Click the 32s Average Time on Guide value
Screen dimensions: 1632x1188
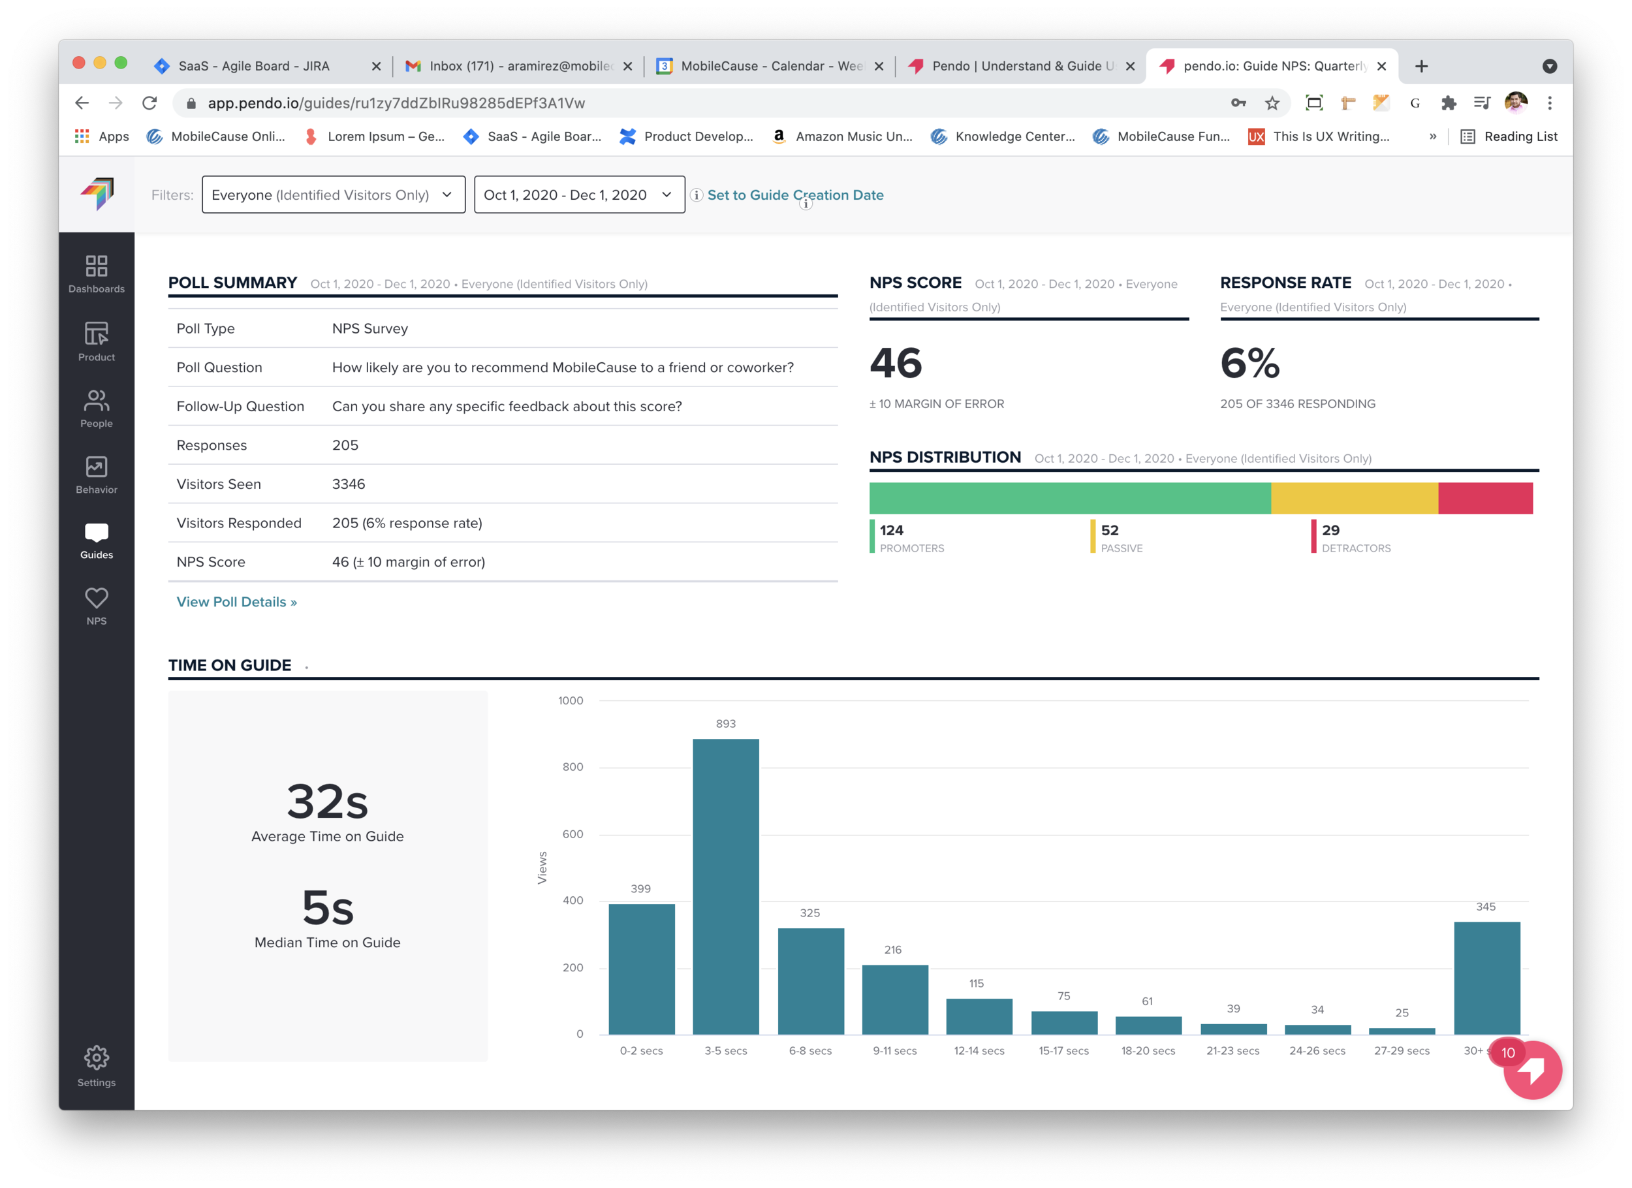pyautogui.click(x=328, y=802)
